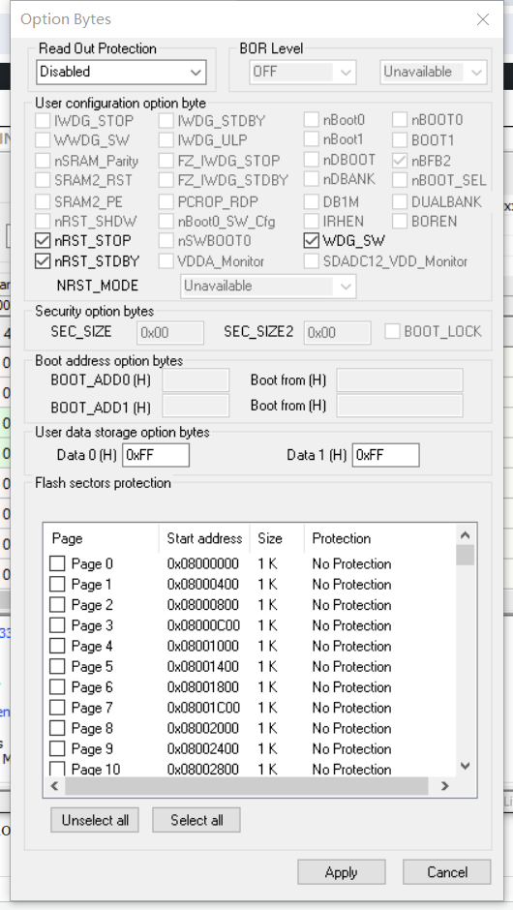Click the BOOT_ADD1 (H) field
This screenshot has height=910, width=513.
click(x=196, y=406)
